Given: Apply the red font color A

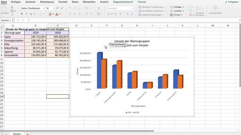Looking at the screenshot, I should point(57,14).
